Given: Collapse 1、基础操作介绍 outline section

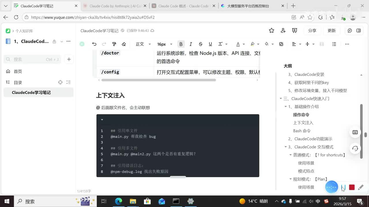Looking at the screenshot, I should coord(286,107).
